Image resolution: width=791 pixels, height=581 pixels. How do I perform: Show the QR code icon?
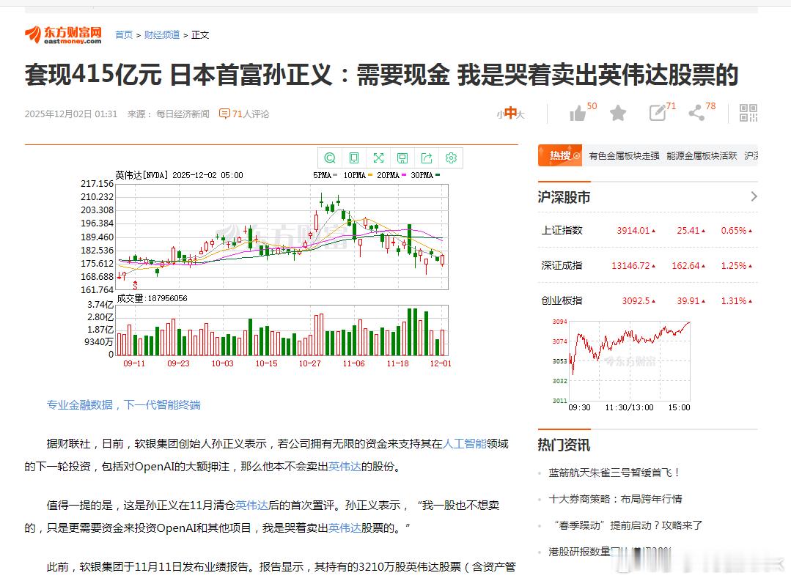[748, 113]
